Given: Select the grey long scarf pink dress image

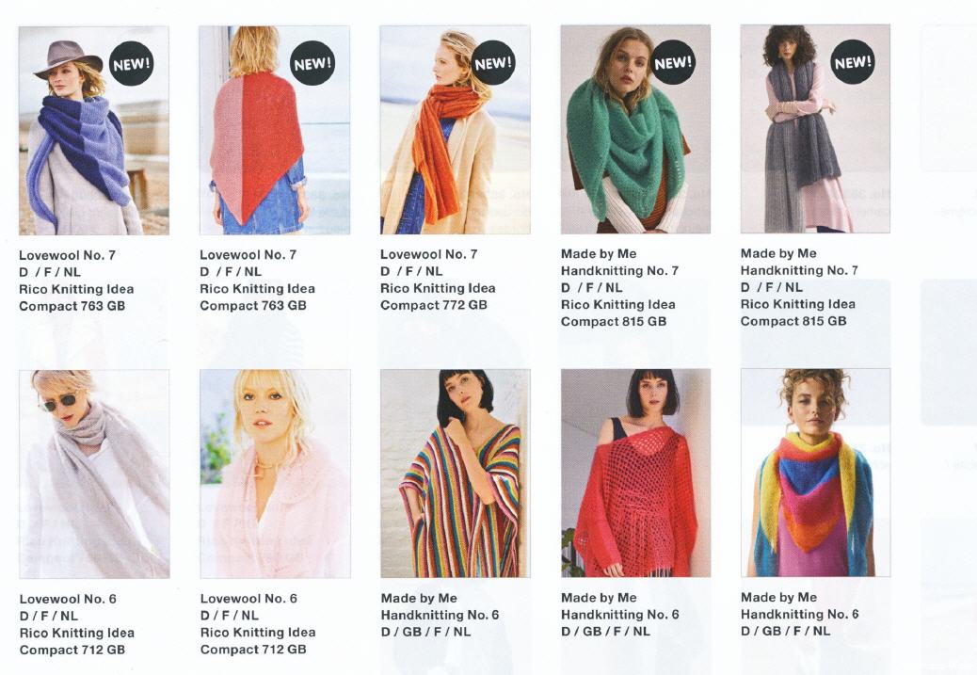Looking at the screenshot, I should 815,128.
